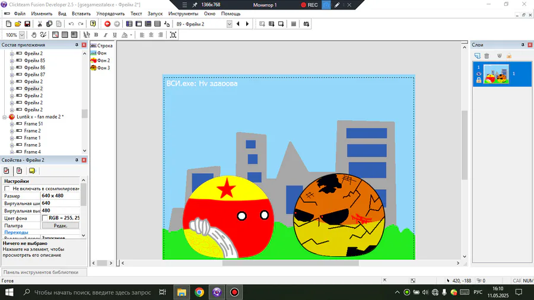Image resolution: width=534 pixels, height=300 pixels.
Task: Open the Data elements icon
Action: click(x=167, y=24)
